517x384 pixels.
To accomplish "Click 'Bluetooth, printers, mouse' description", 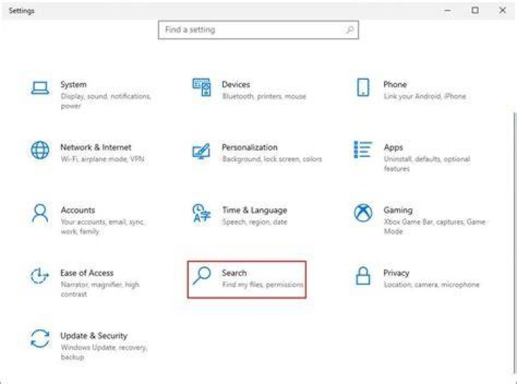I will [264, 96].
